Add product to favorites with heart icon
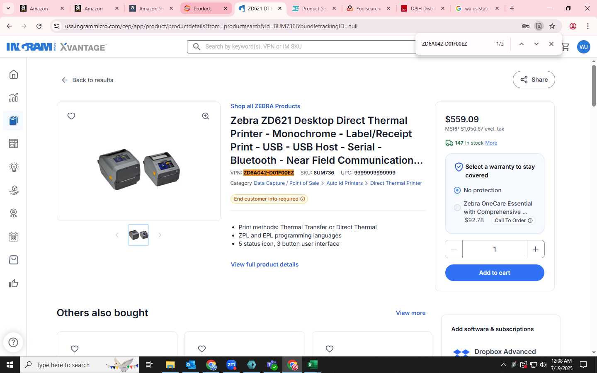 tap(71, 116)
